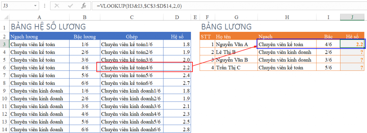The width and height of the screenshot is (367, 133).
Task: Select column B header
Action: coord(85,17)
